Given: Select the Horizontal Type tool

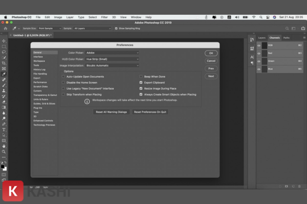Looking at the screenshot, I should coord(4,130).
